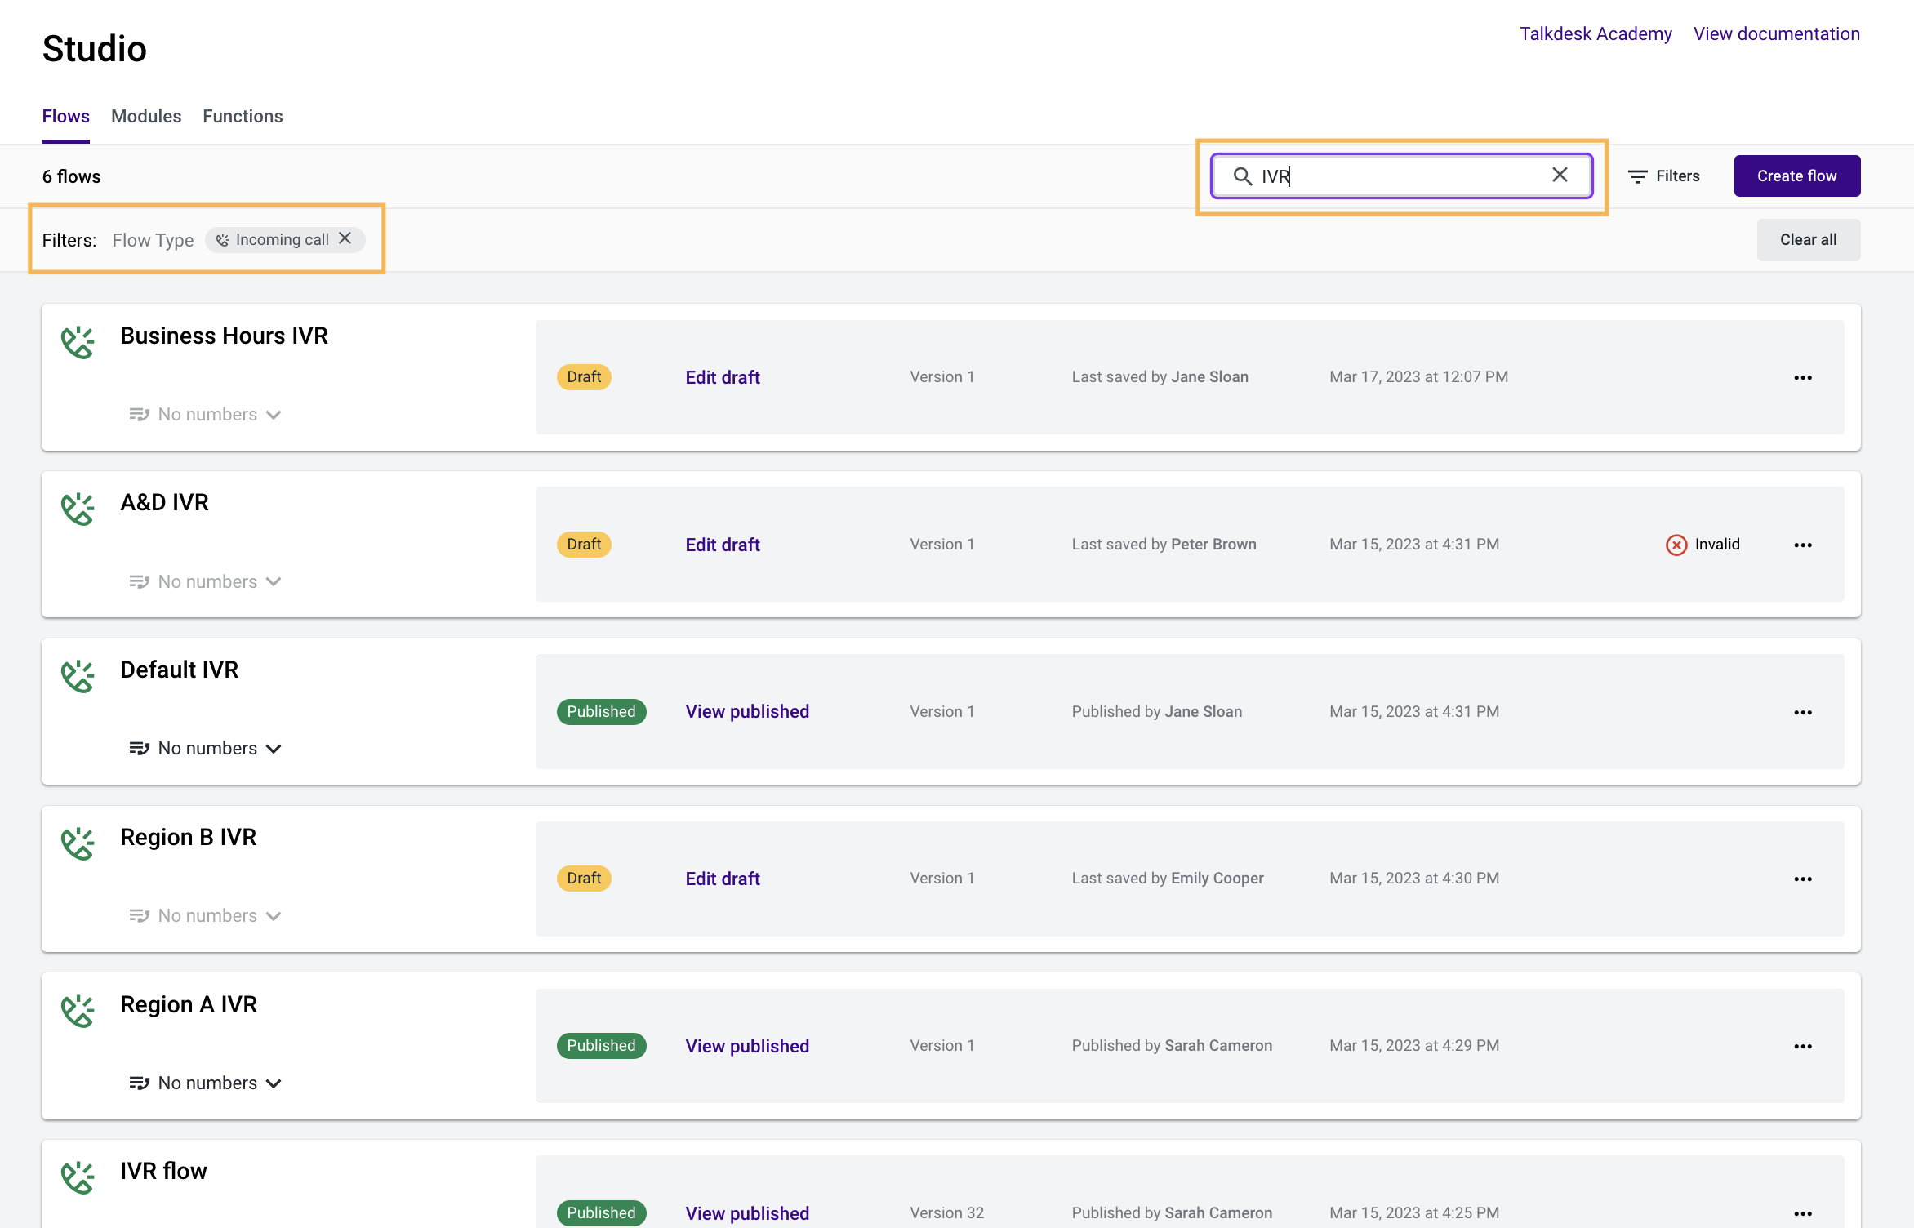This screenshot has width=1914, height=1228.
Task: Click the Create flow button
Action: coord(1796,176)
